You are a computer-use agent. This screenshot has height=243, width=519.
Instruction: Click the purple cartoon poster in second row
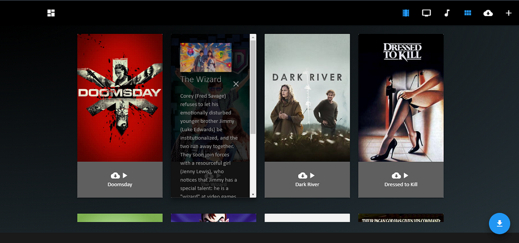[x=214, y=218]
